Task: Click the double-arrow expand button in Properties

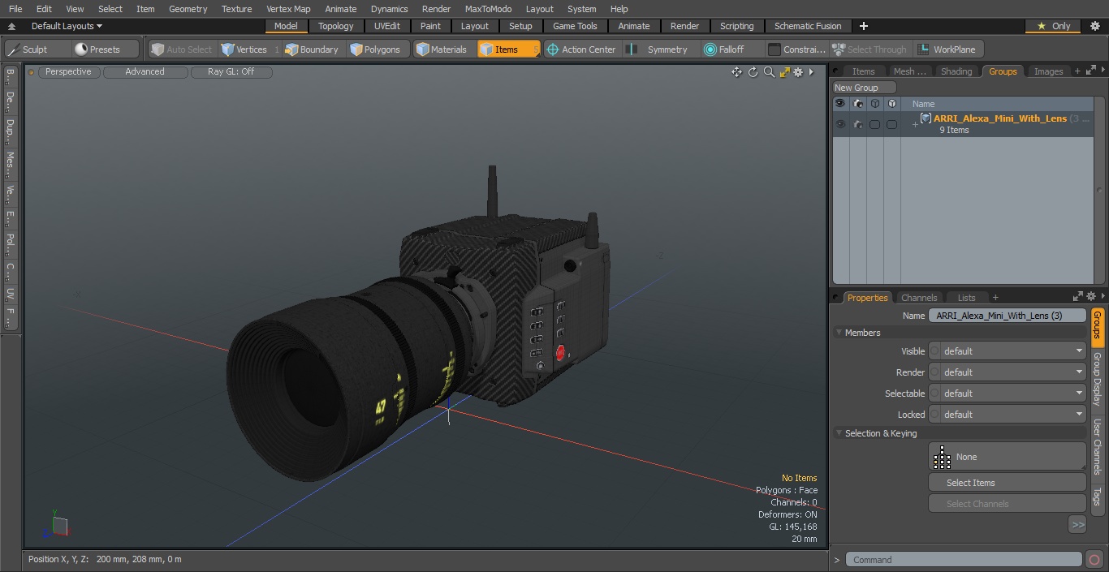Action: (x=1077, y=525)
